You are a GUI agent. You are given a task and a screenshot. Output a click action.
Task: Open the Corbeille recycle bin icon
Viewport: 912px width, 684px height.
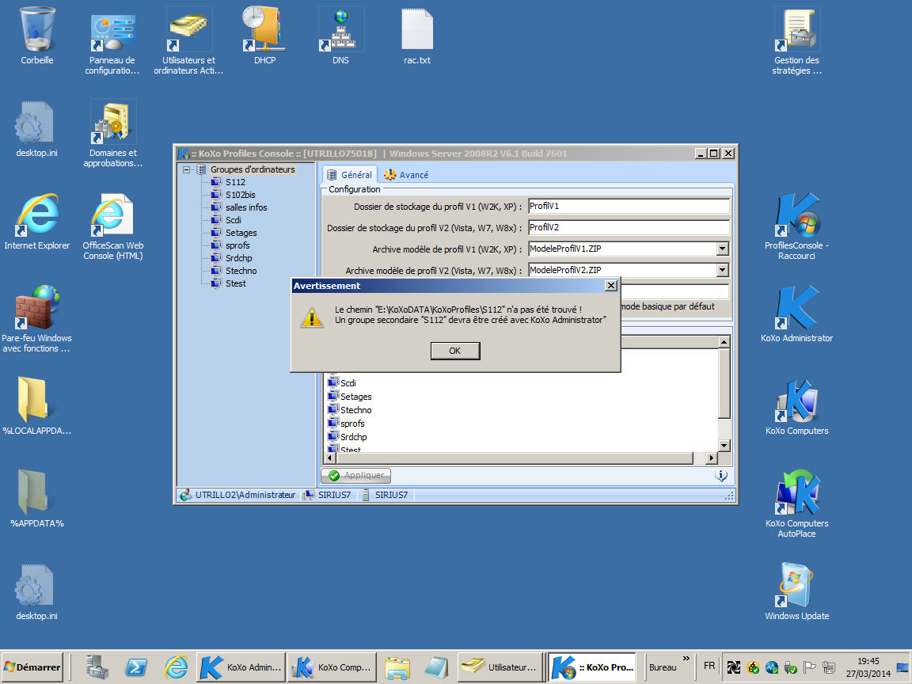(x=37, y=35)
